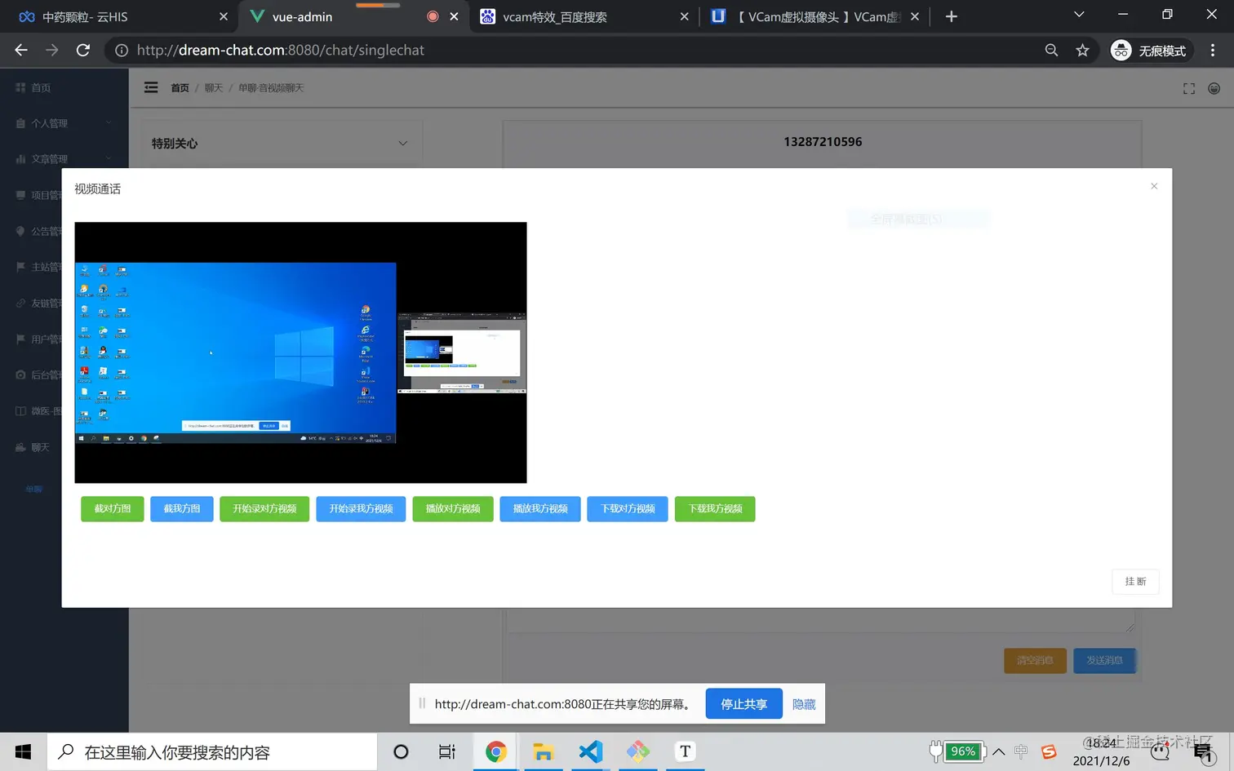Expand the 特别关心 contact group
1234x771 pixels.
pyautogui.click(x=279, y=143)
